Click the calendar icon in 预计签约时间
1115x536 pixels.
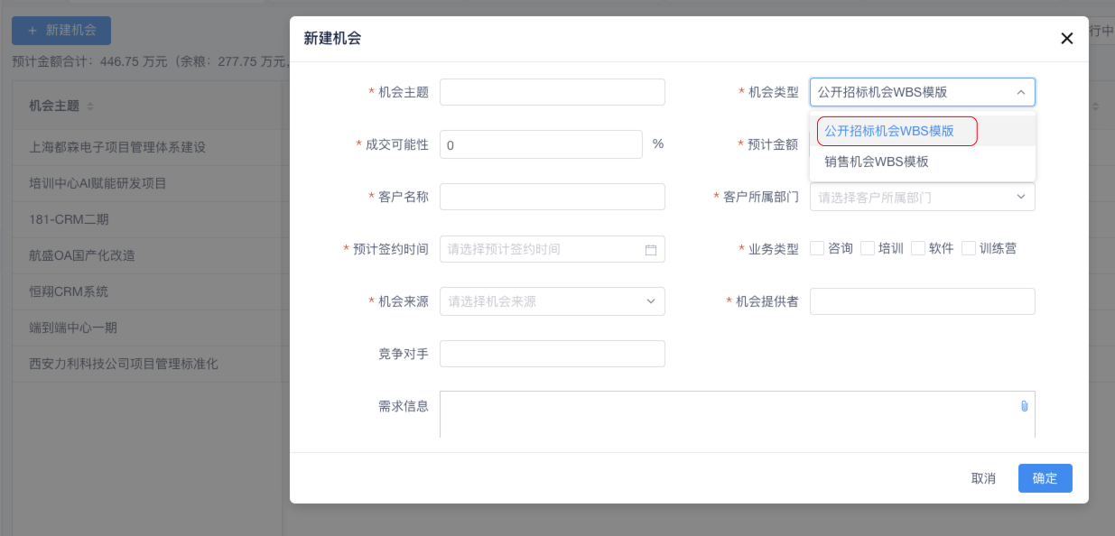(650, 250)
